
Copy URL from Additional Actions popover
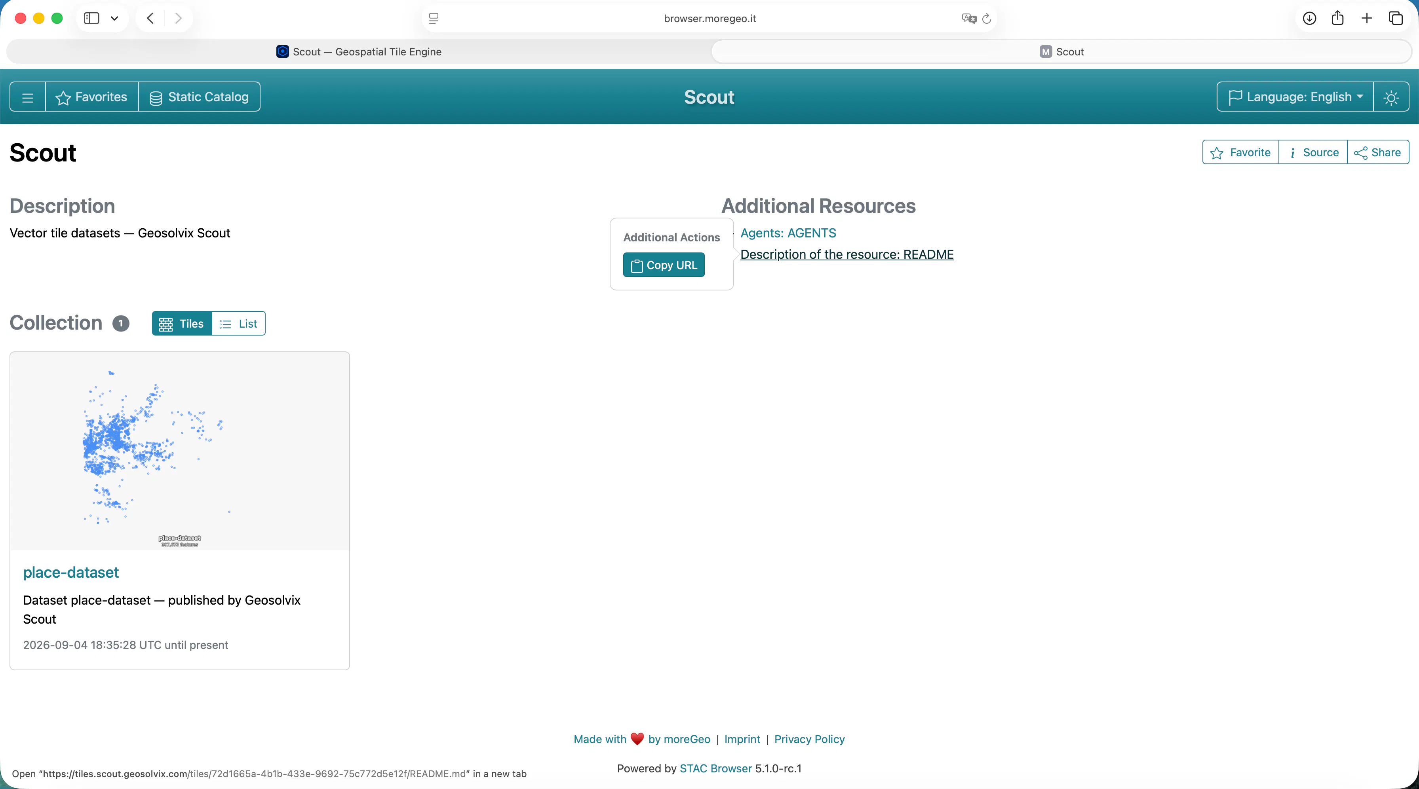(664, 265)
